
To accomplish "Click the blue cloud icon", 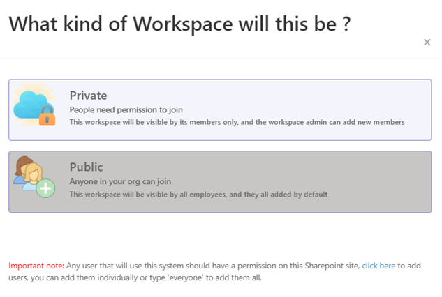I will [31, 105].
